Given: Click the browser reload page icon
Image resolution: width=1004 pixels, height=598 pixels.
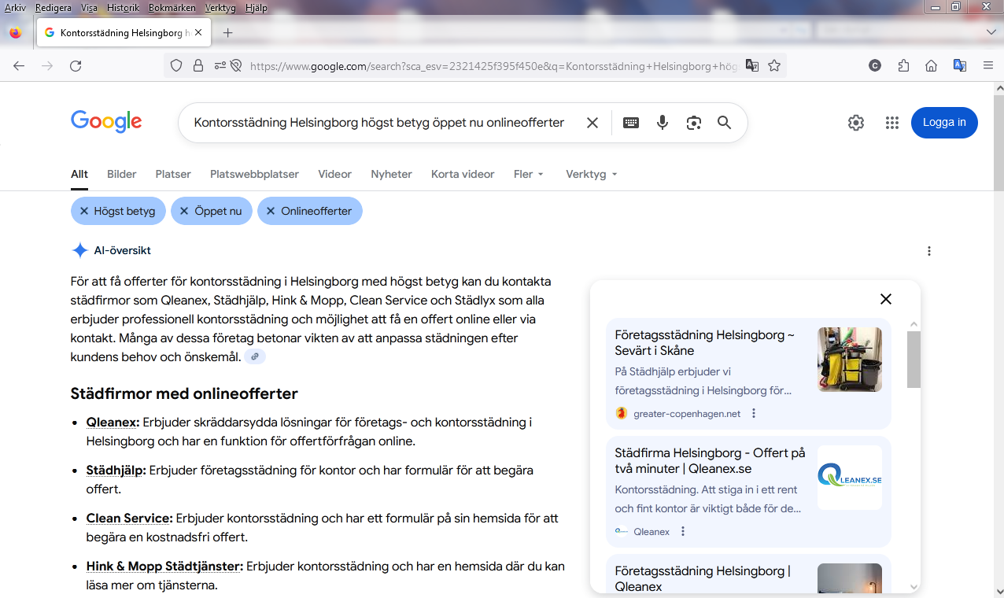Looking at the screenshot, I should (x=76, y=66).
